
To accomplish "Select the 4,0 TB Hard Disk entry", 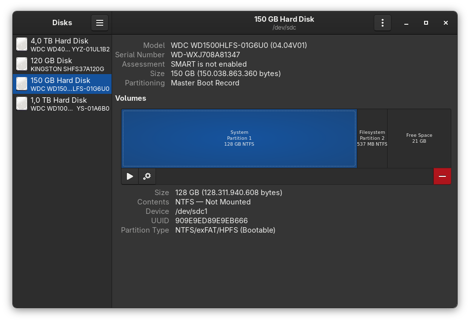I will 62,44.
